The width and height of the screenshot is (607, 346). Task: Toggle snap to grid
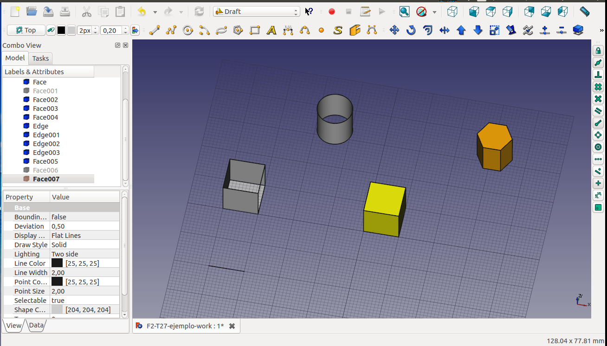pos(598,87)
